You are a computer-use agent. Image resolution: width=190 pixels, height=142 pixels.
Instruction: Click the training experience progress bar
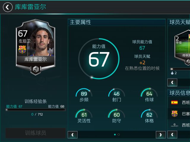tap(36, 110)
